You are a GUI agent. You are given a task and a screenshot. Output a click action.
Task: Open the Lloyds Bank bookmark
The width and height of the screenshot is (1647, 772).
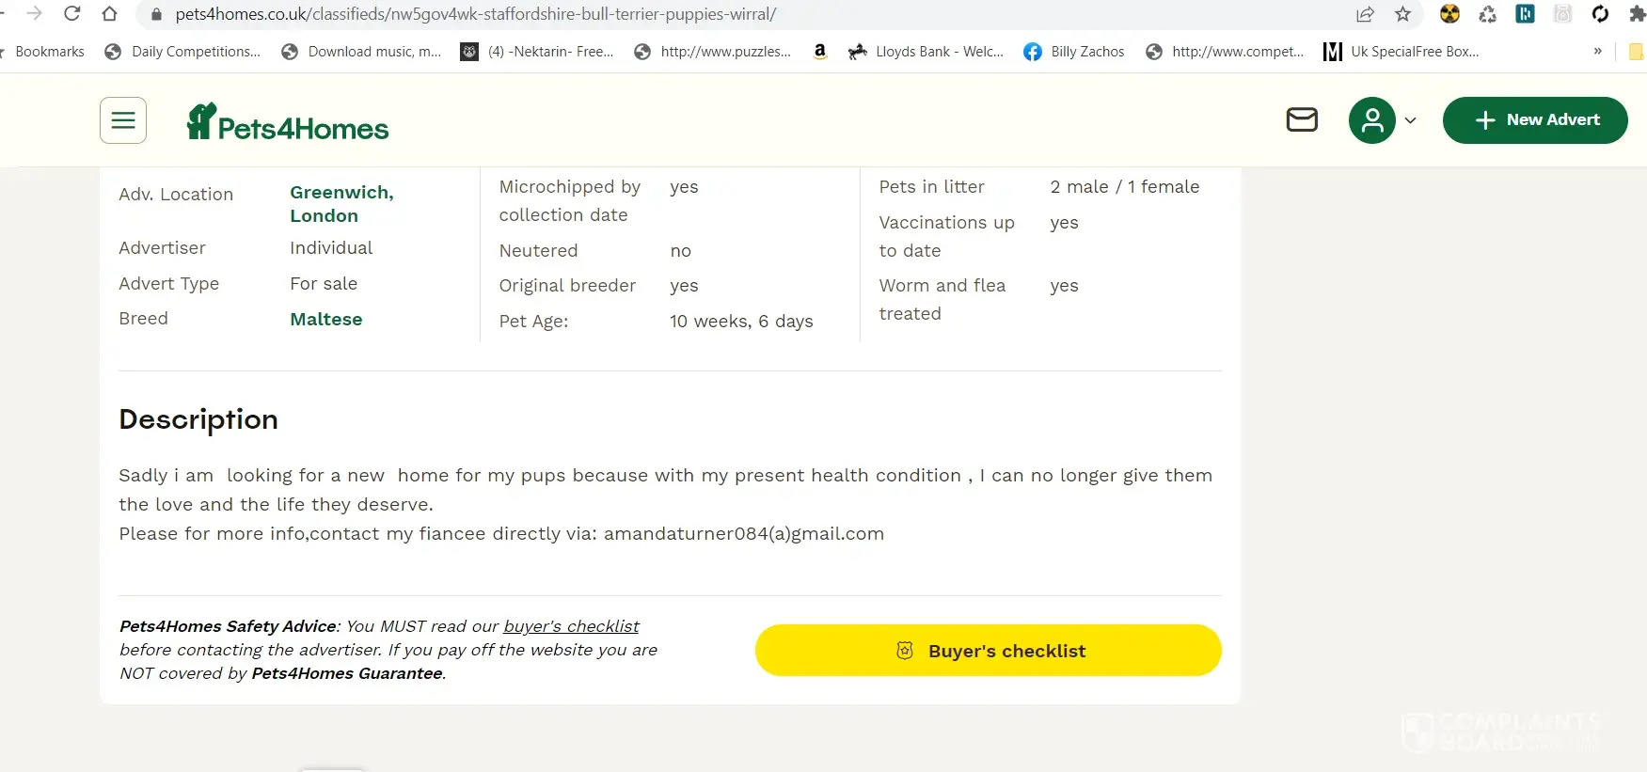[x=926, y=52]
